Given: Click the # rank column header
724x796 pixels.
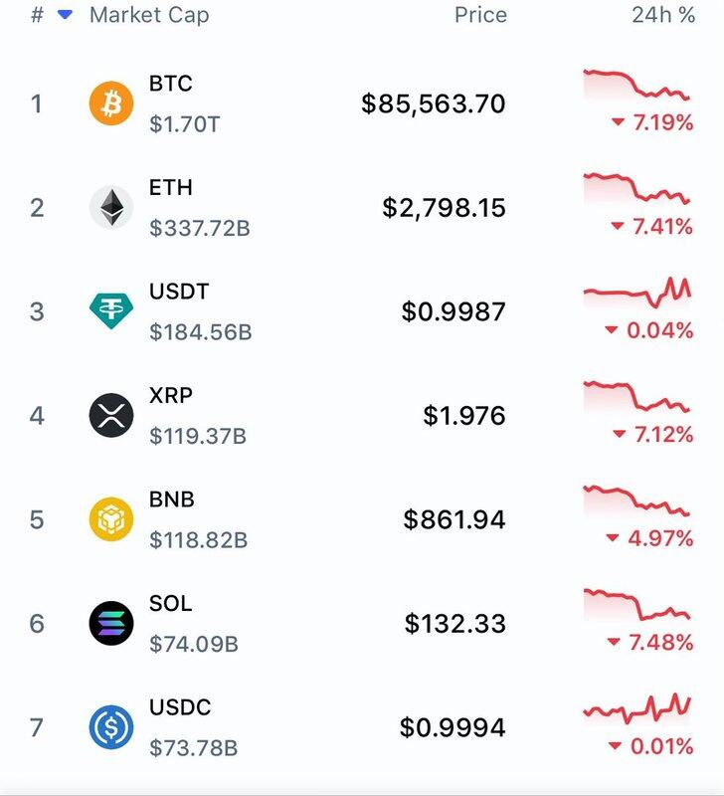Looking at the screenshot, I should [x=37, y=16].
